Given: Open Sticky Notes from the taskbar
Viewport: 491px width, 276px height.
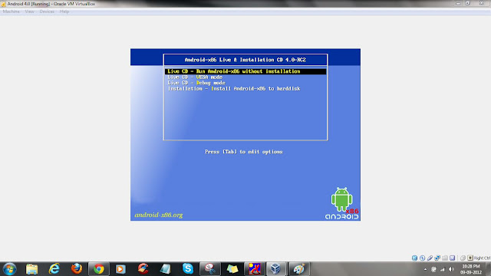Looking at the screenshot, I should pos(232,269).
